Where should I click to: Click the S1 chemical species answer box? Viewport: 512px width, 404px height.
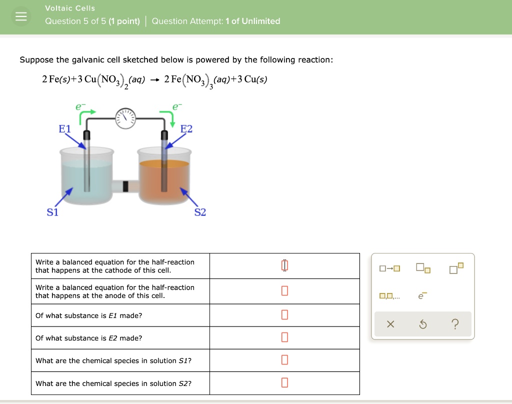[284, 360]
